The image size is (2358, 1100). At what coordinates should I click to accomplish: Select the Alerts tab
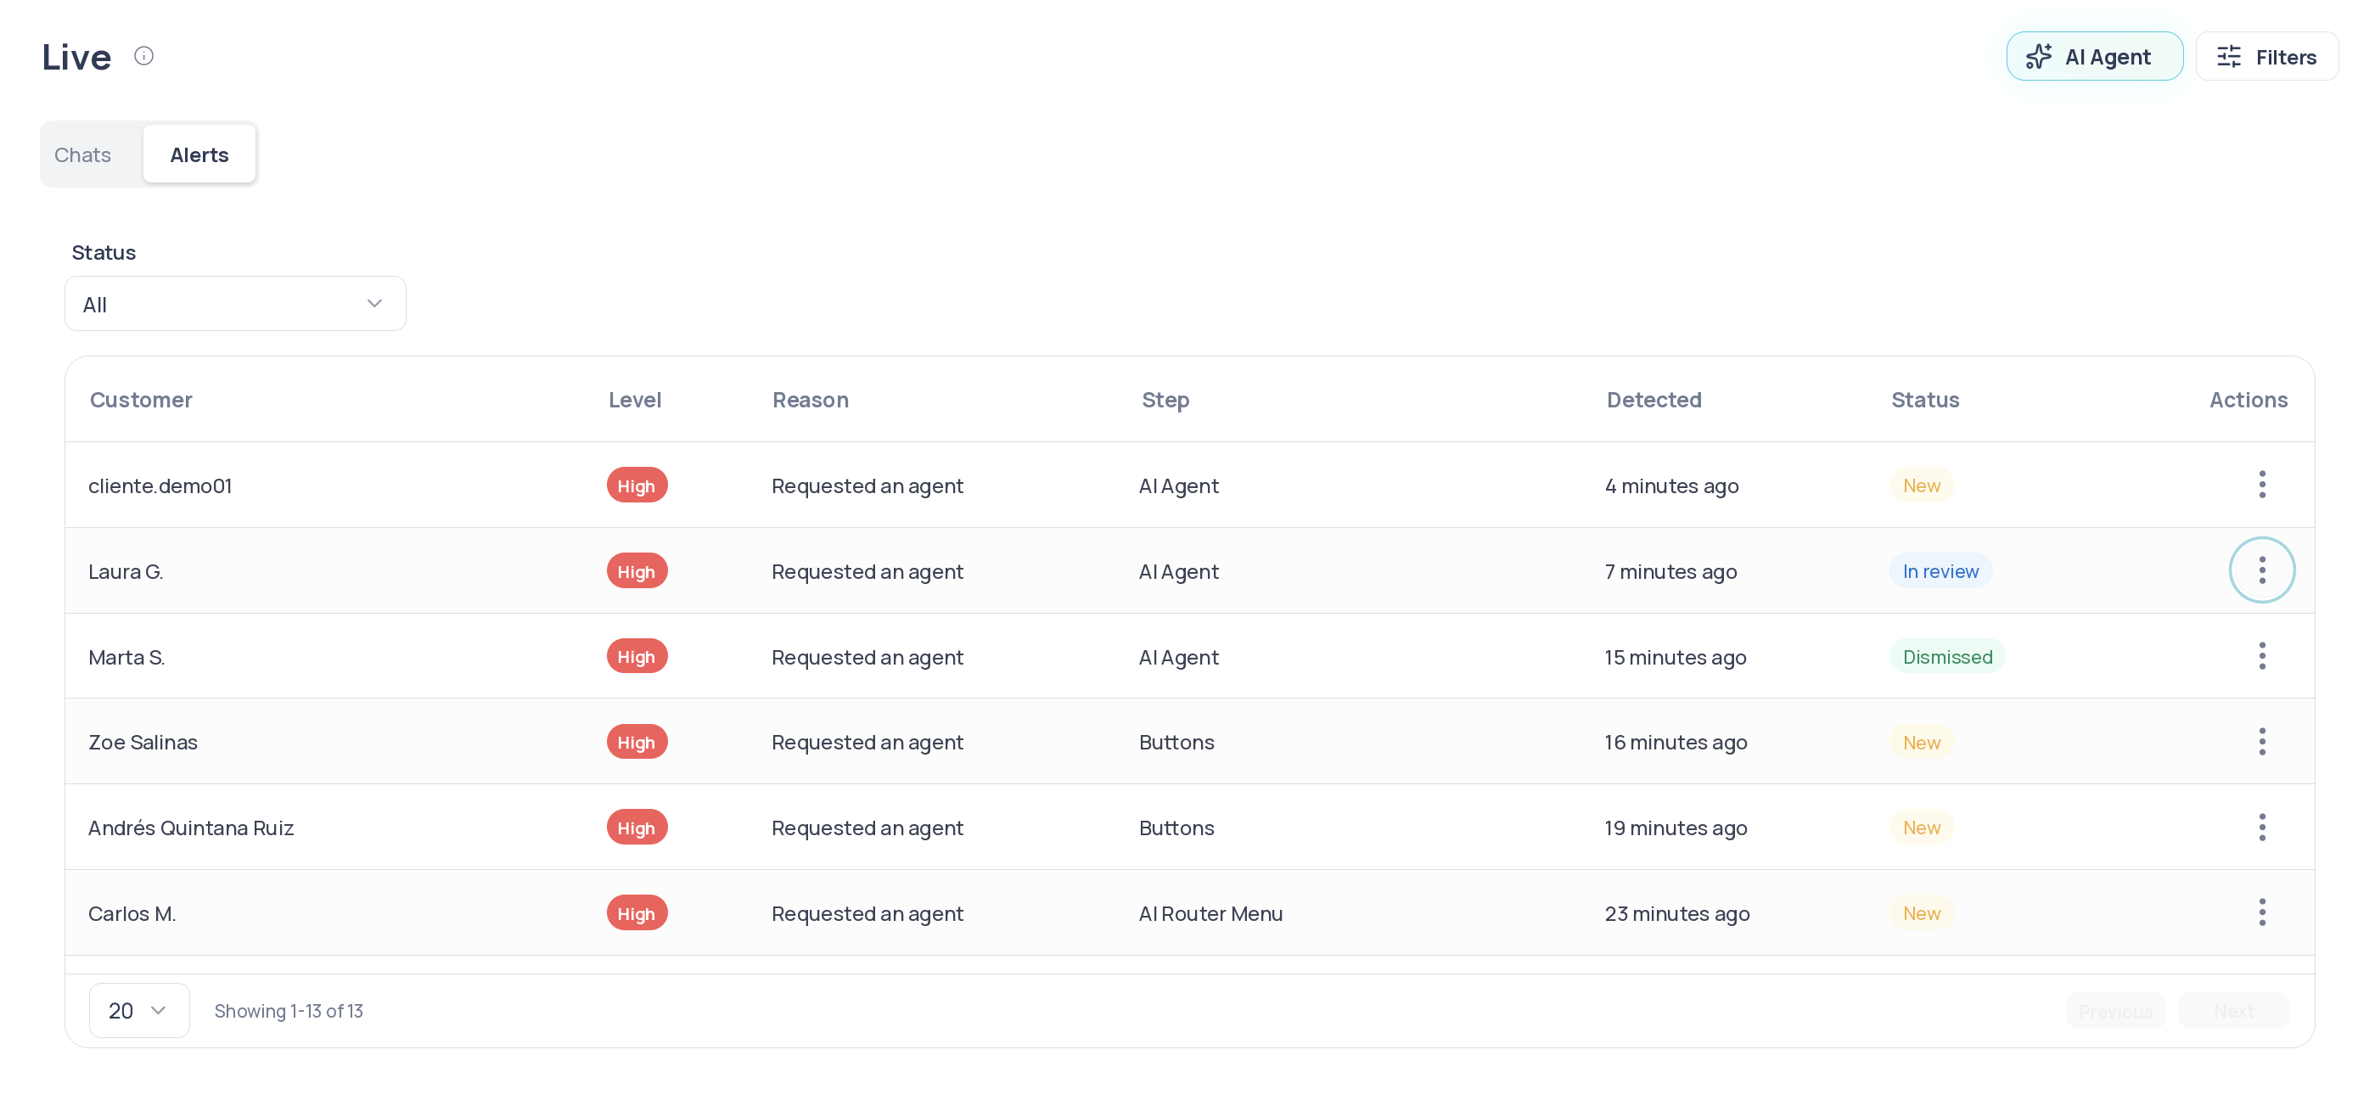pyautogui.click(x=199, y=154)
